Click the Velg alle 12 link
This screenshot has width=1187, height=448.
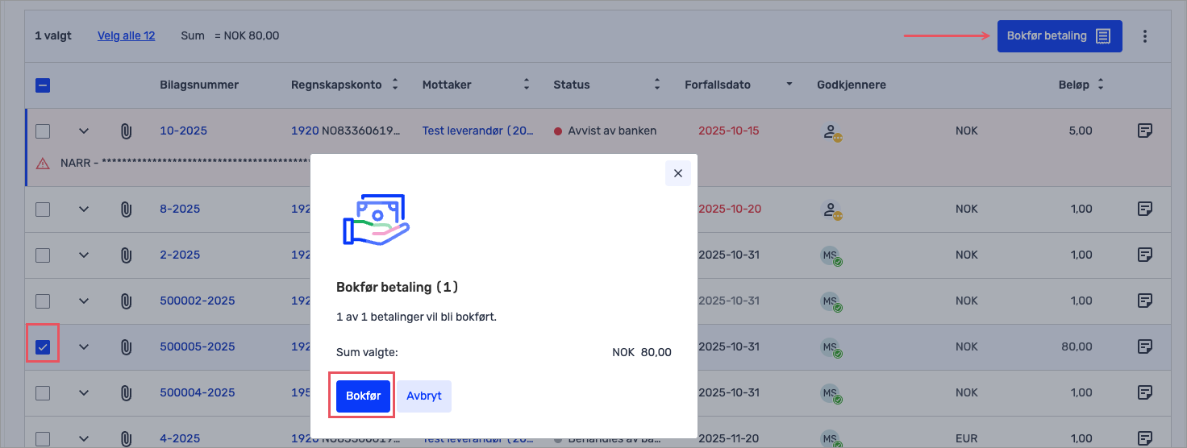click(x=126, y=35)
